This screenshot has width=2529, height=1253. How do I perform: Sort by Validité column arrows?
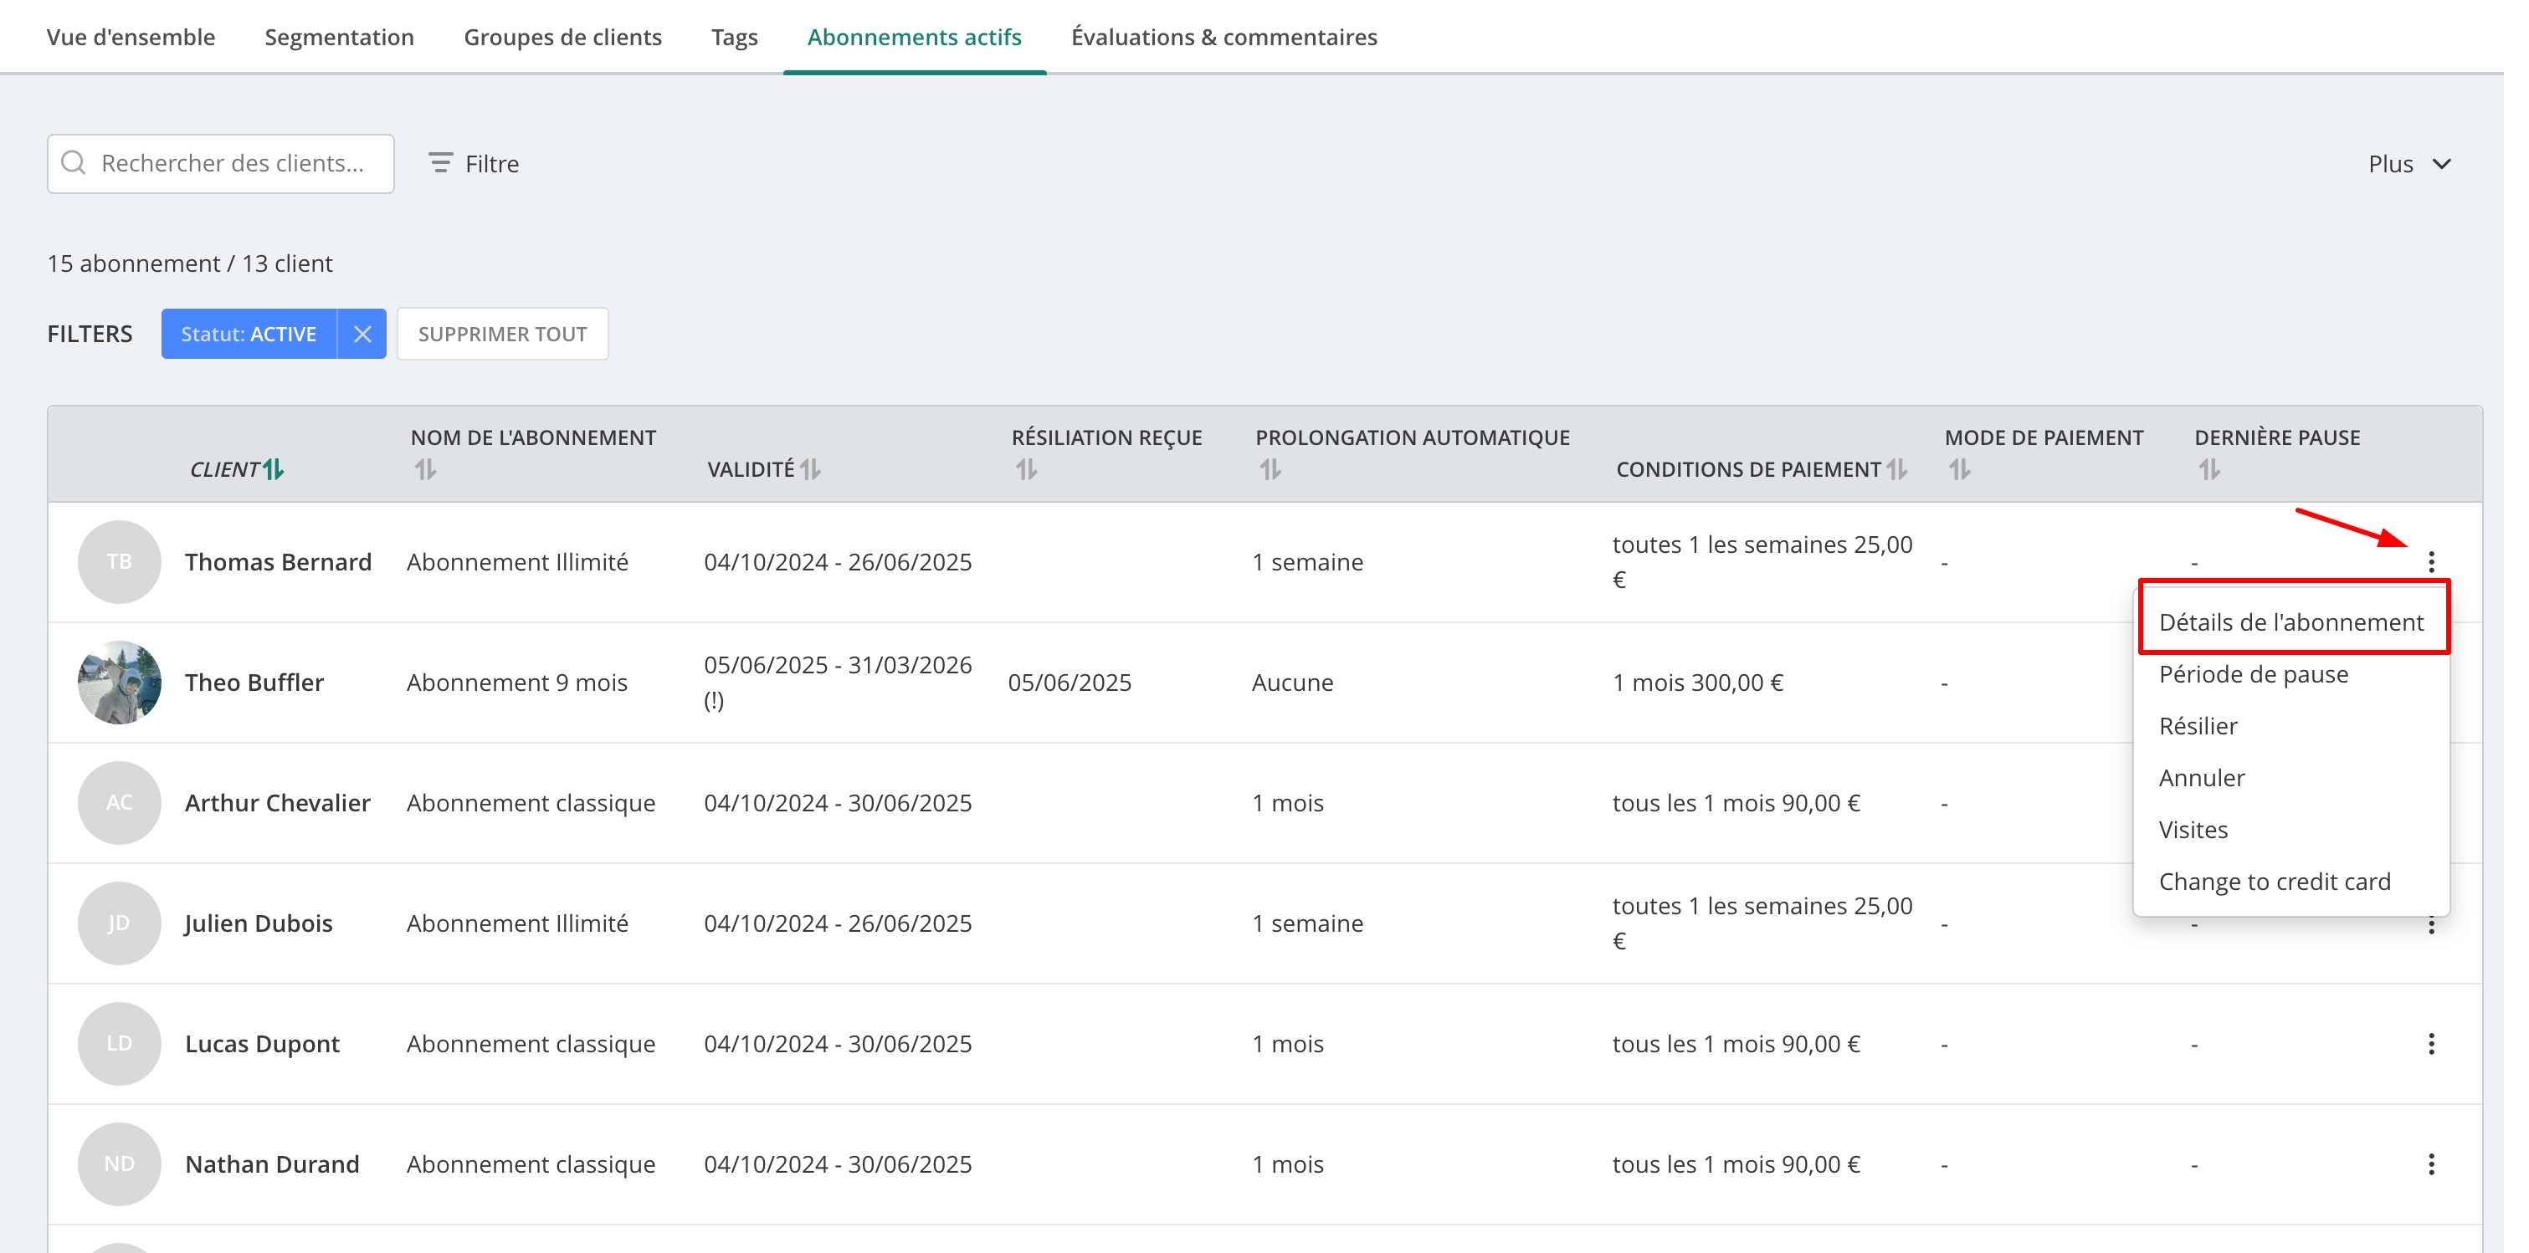tap(810, 470)
